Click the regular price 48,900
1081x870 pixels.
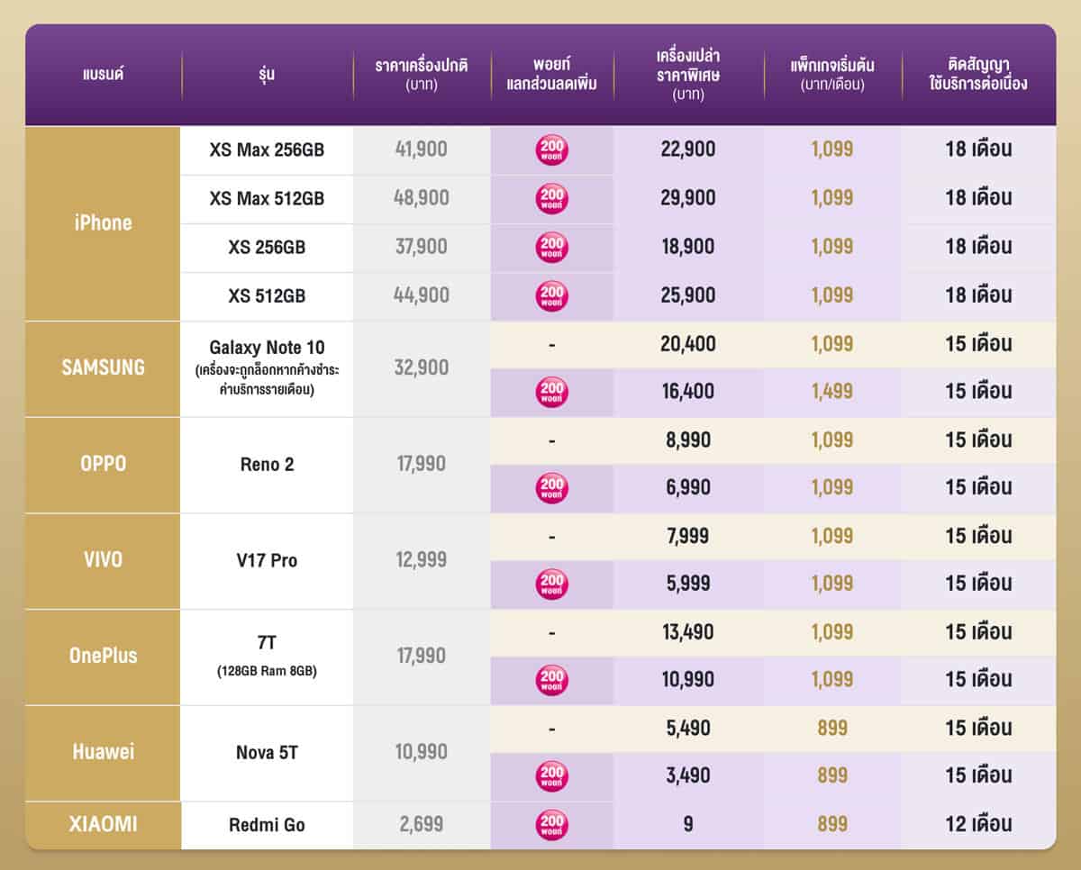click(422, 198)
